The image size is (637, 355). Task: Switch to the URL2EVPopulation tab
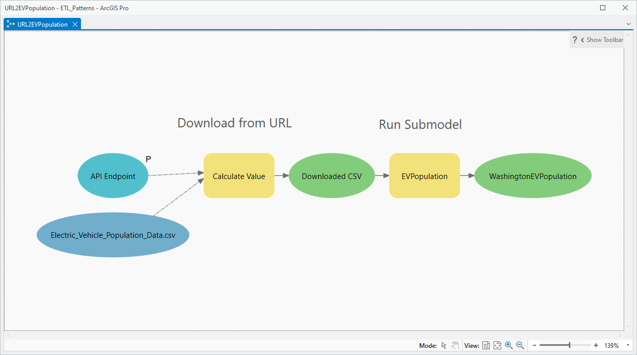[43, 24]
